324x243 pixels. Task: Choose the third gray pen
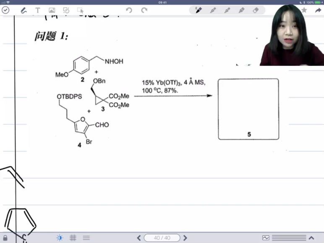tap(227, 10)
